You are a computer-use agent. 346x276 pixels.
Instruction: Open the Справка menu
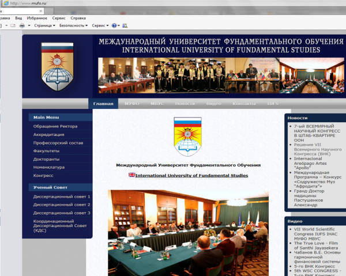(78, 18)
